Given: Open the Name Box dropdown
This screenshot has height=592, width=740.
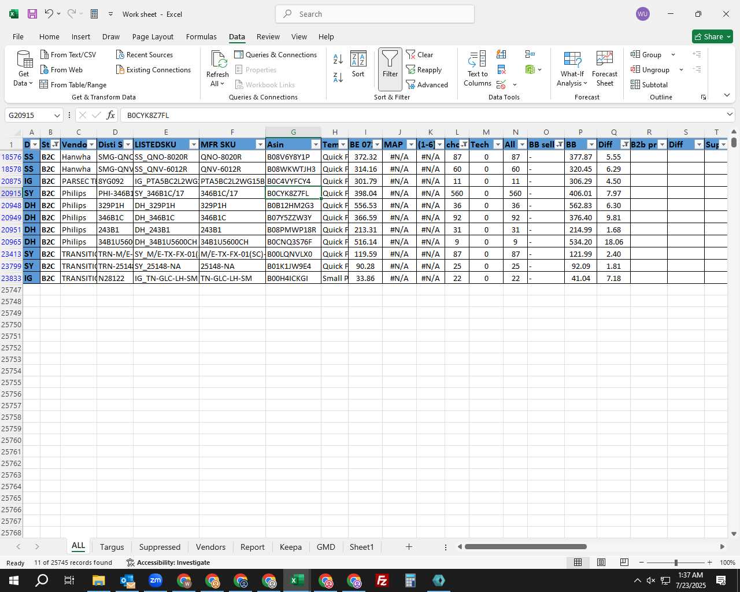Looking at the screenshot, I should click(57, 115).
